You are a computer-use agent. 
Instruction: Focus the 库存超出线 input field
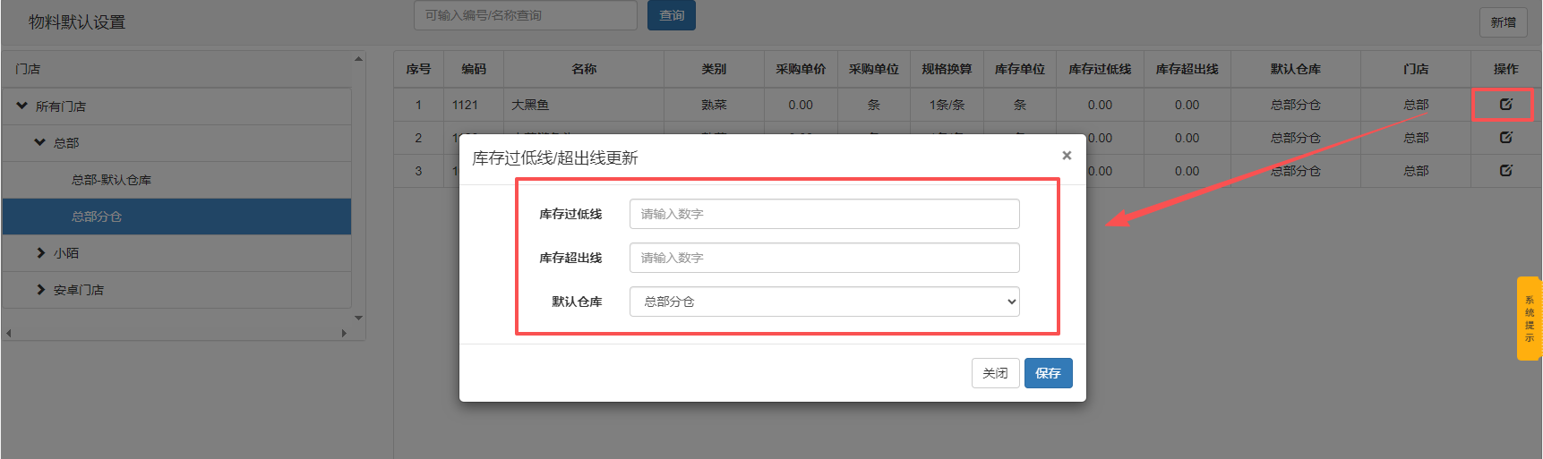point(824,258)
